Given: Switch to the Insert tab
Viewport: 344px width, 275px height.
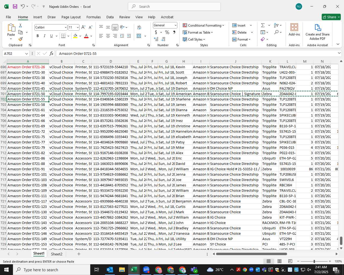Looking at the screenshot, I should [38, 17].
